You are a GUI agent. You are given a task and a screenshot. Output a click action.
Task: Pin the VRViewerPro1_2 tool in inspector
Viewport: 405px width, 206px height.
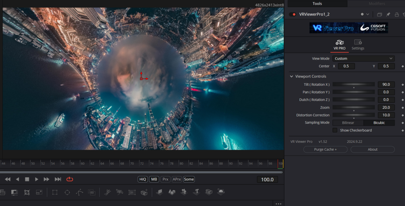tap(388, 14)
